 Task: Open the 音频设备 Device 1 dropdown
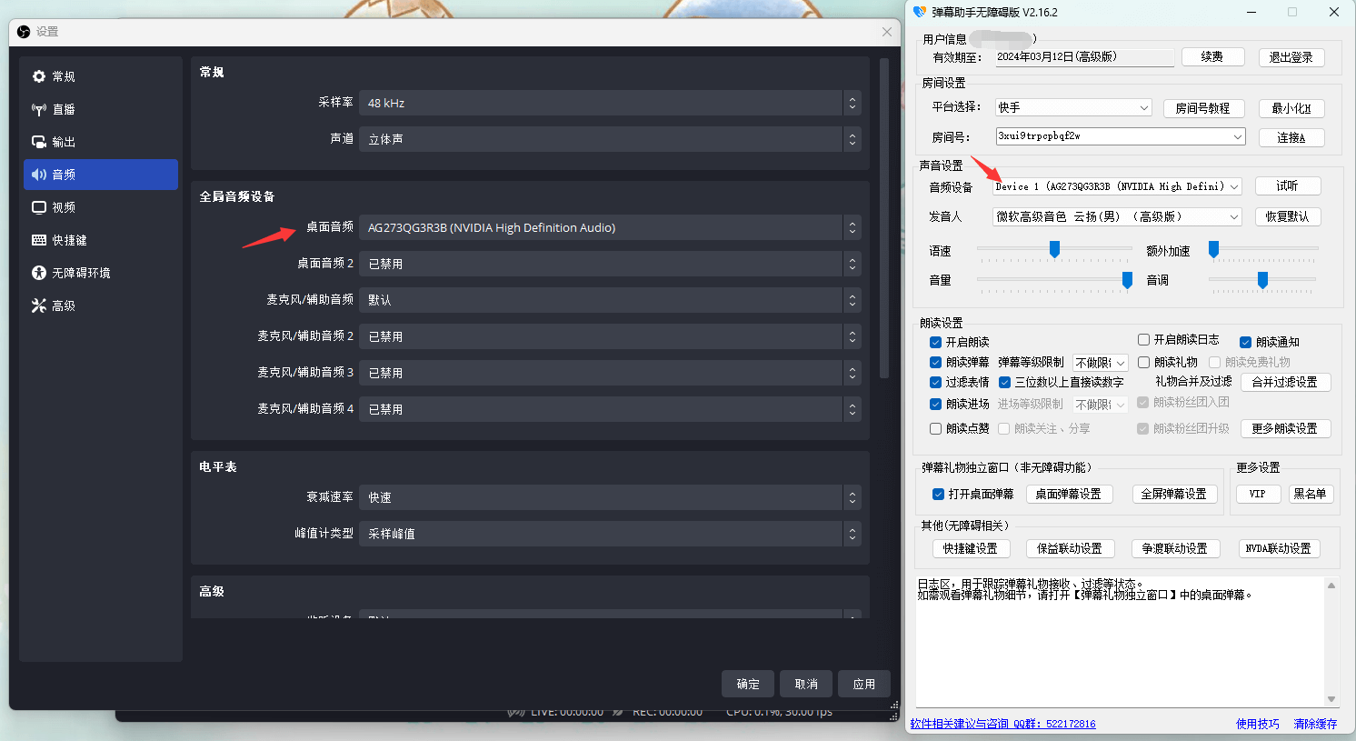point(1117,186)
